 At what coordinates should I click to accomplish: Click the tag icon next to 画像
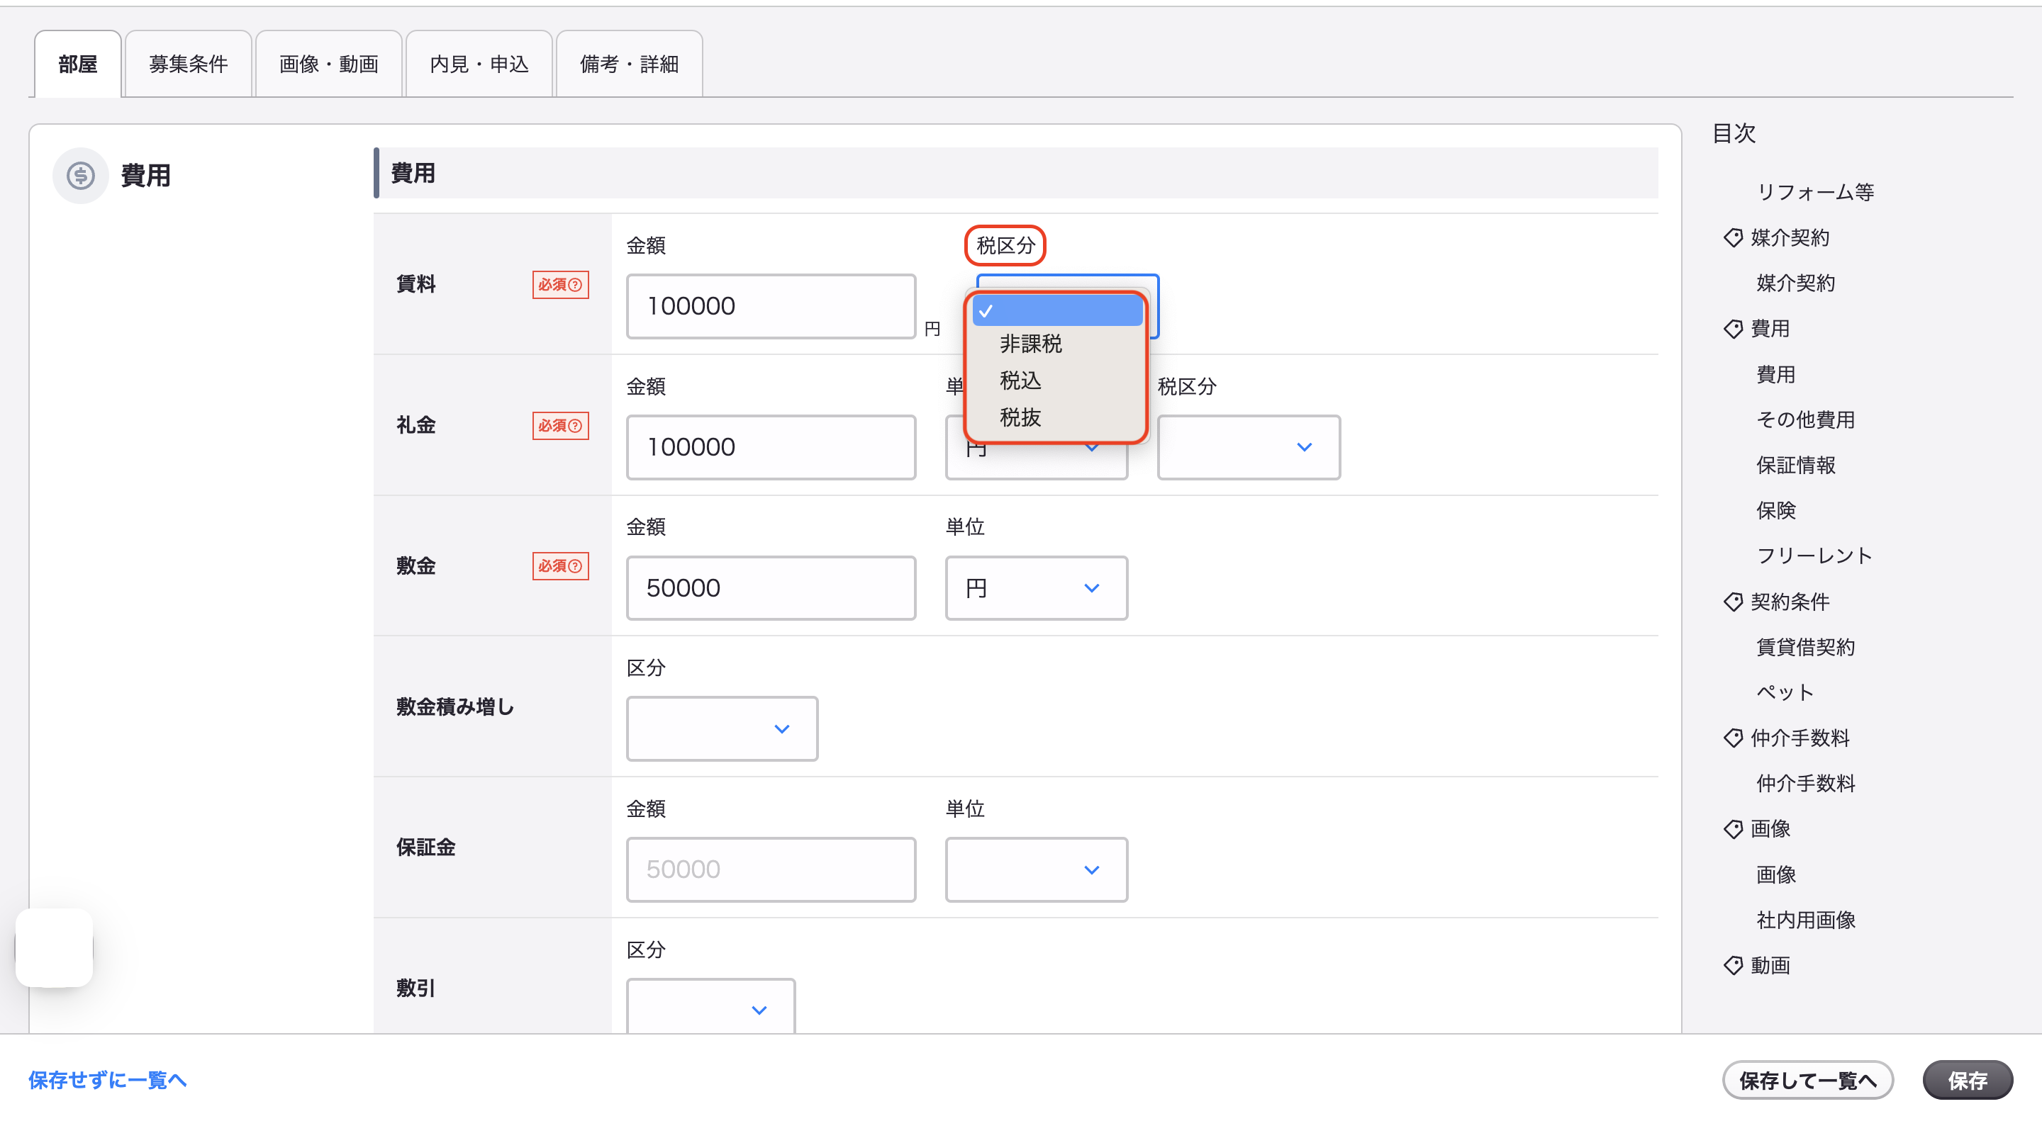tap(1733, 830)
